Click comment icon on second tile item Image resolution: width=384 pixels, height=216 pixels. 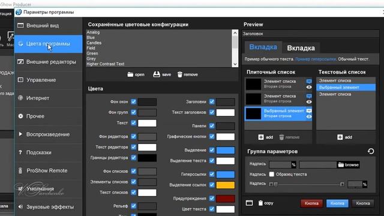point(309,96)
